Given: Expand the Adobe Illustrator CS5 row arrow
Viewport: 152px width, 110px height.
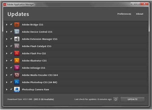Looking at the screenshot, I should tap(7, 61).
